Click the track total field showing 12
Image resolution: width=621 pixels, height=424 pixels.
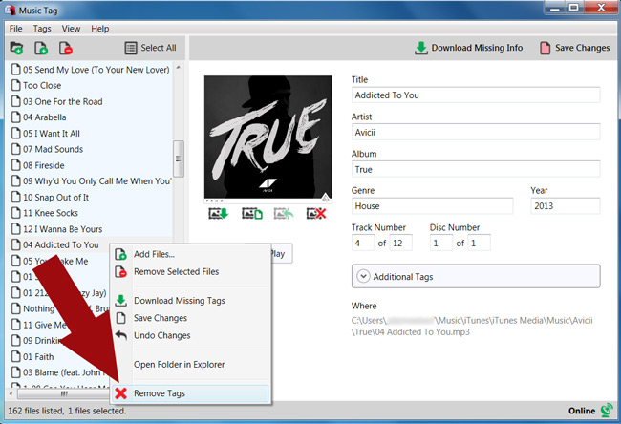[400, 243]
